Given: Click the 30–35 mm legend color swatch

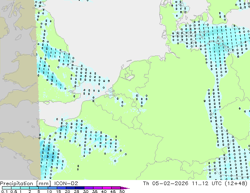Looking at the screenshot, I should pos(88,188).
